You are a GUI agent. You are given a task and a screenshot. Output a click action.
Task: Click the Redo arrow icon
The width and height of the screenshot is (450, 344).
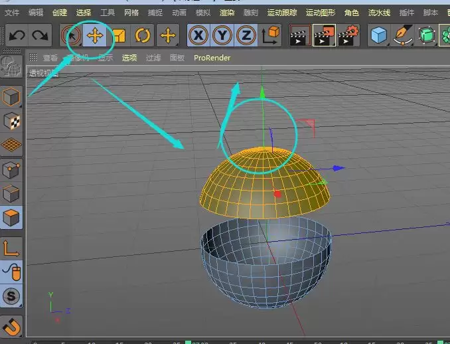(40, 35)
